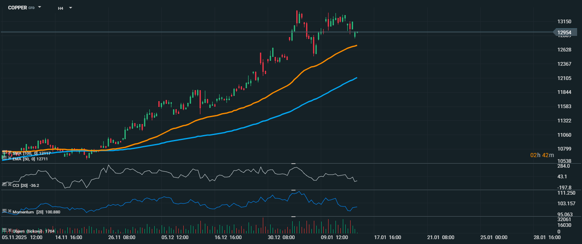
Task: Click the 284.0 CCI scale value
Action: pyautogui.click(x=564, y=166)
